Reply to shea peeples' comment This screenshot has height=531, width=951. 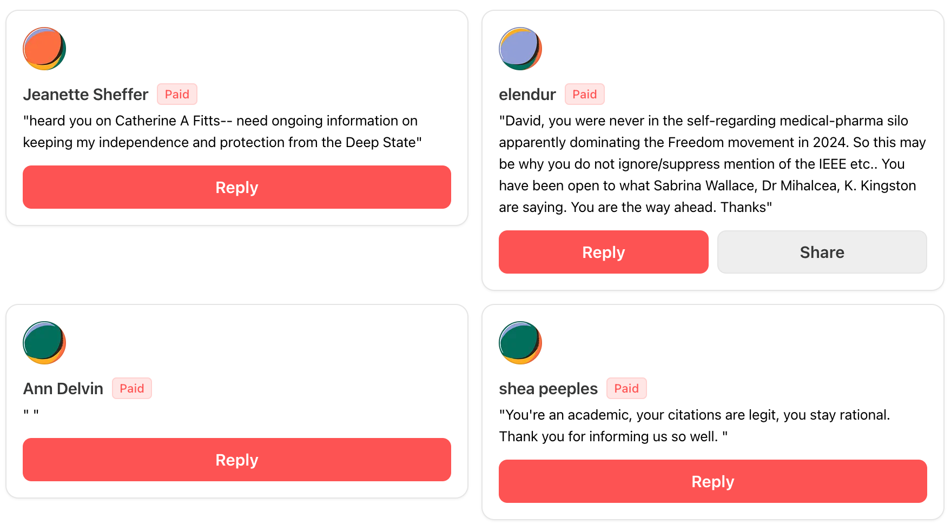coord(712,481)
